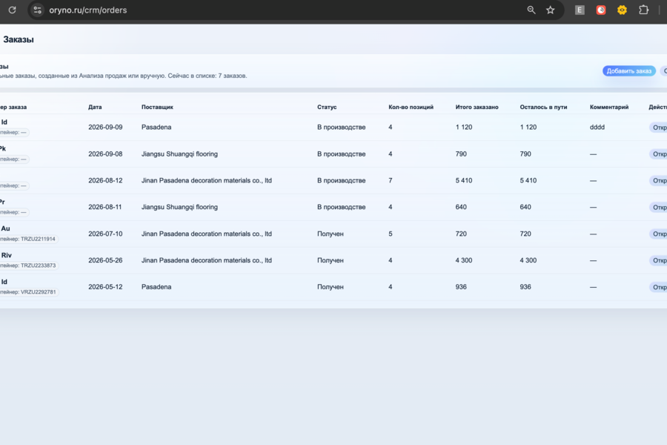Click the Кол-во позиций column header
667x445 pixels.
[411, 107]
